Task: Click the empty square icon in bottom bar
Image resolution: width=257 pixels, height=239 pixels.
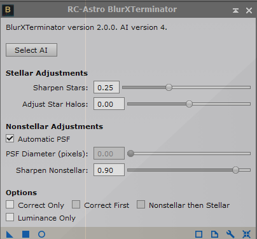Action: pos(198,235)
